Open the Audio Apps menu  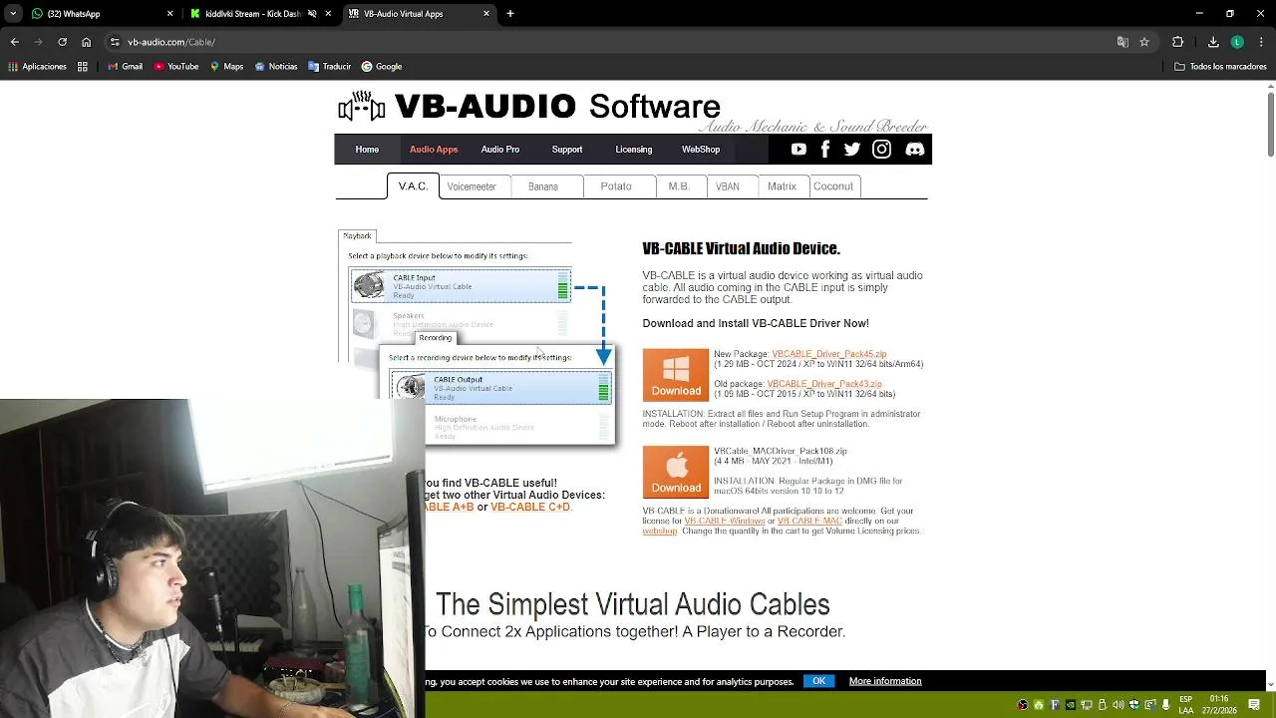point(434,150)
